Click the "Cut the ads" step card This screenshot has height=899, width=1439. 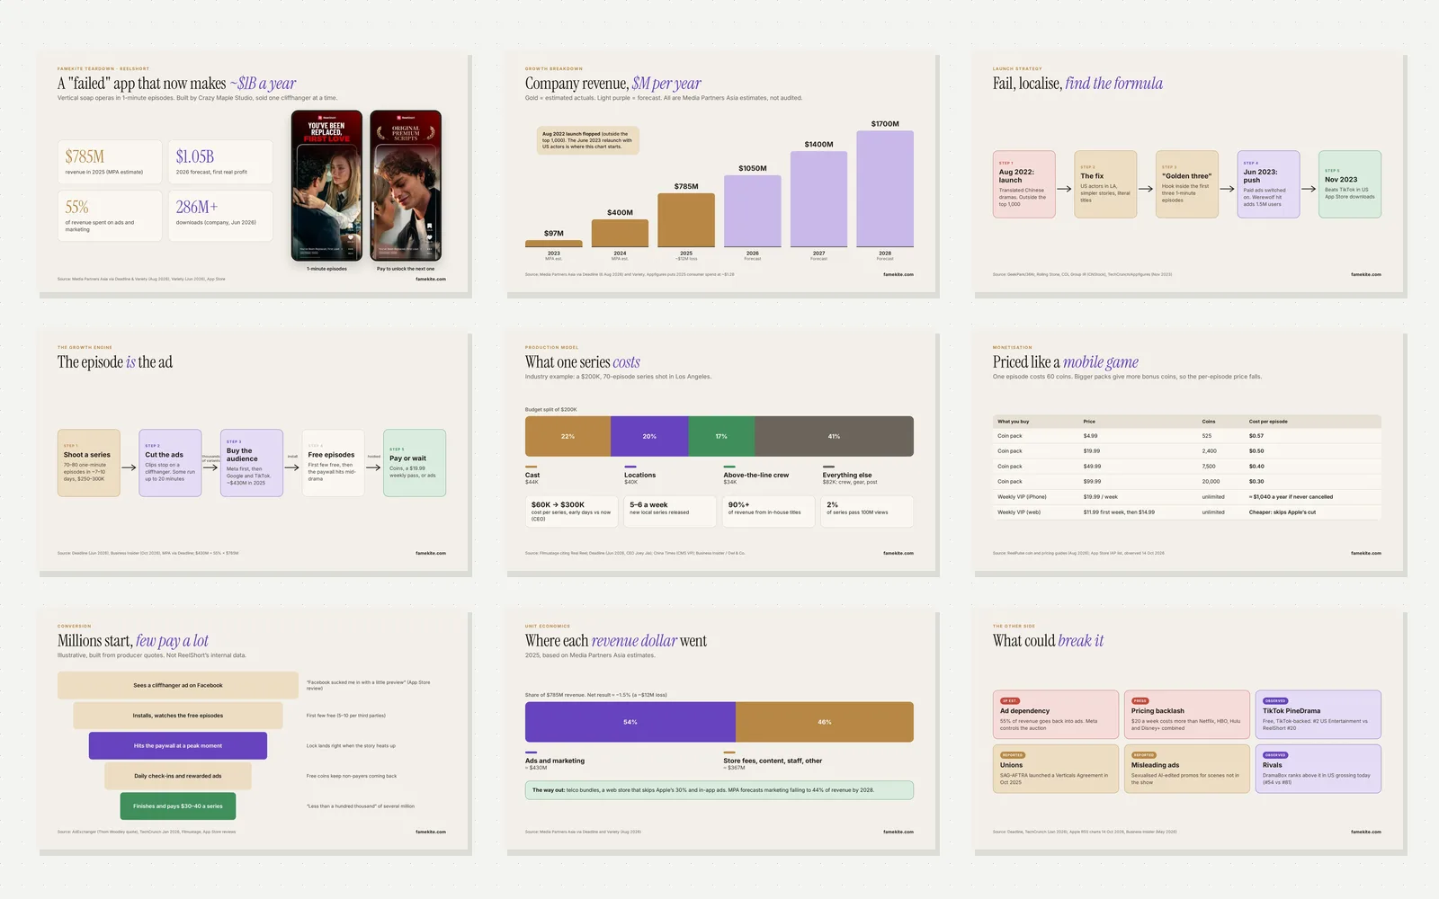(170, 463)
